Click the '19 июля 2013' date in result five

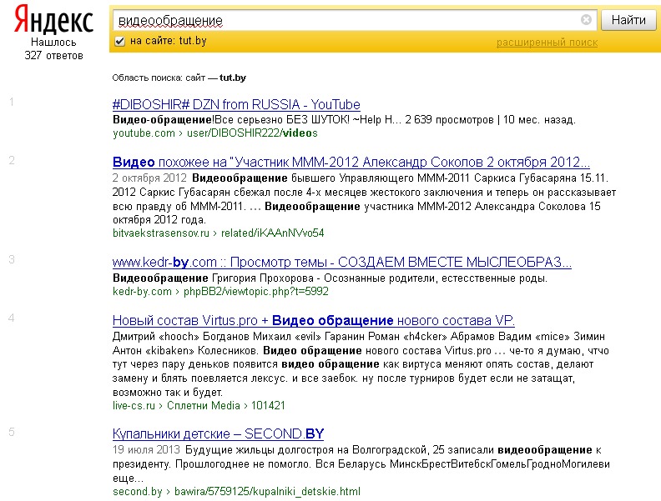pos(146,449)
